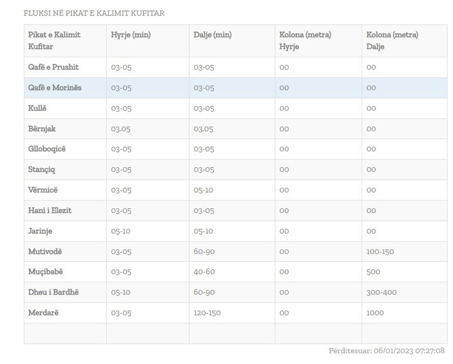Click the Vërmicë border point name

pyautogui.click(x=43, y=190)
